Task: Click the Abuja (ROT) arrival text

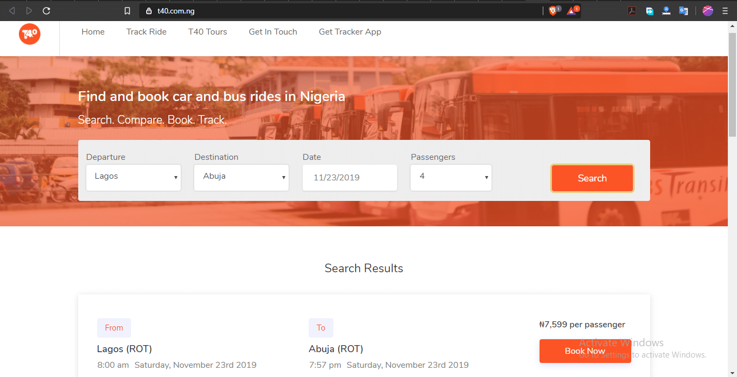Action: pos(336,349)
